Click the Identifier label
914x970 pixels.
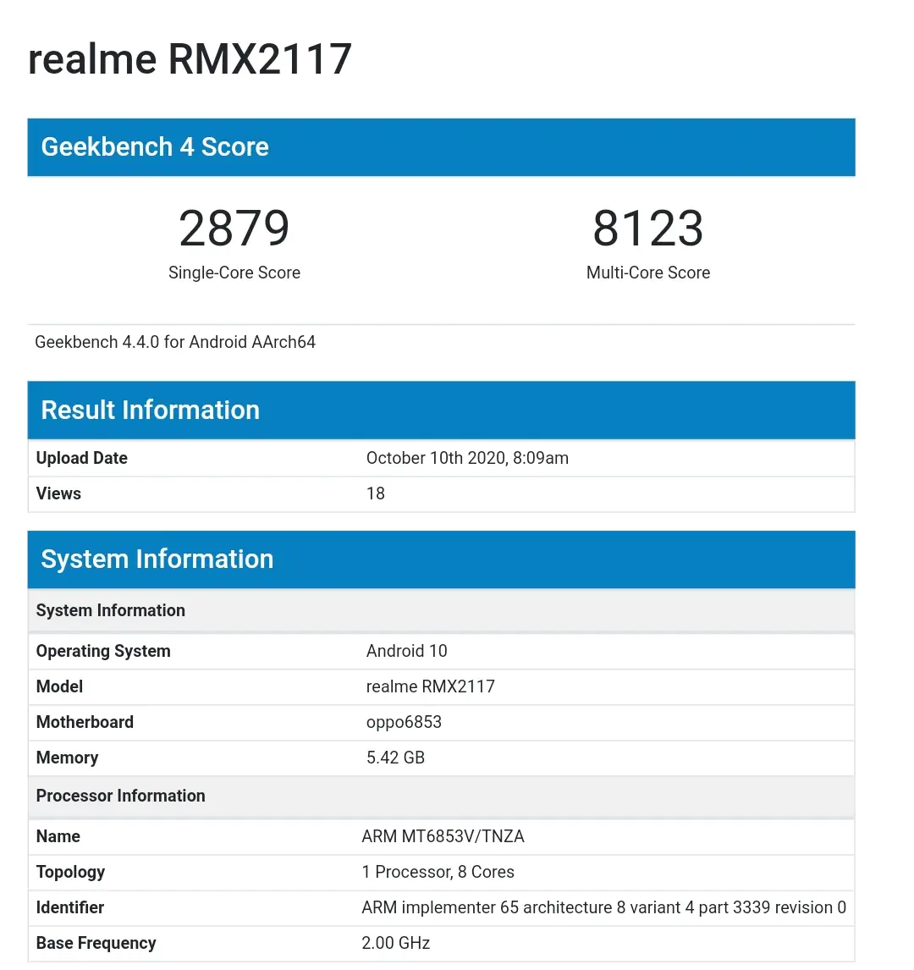70,907
